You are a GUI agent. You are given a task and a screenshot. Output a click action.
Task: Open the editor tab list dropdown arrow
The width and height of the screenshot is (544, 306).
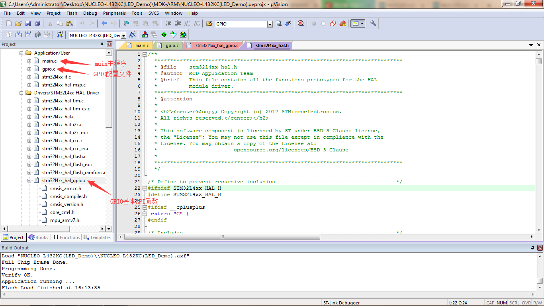coord(531,45)
